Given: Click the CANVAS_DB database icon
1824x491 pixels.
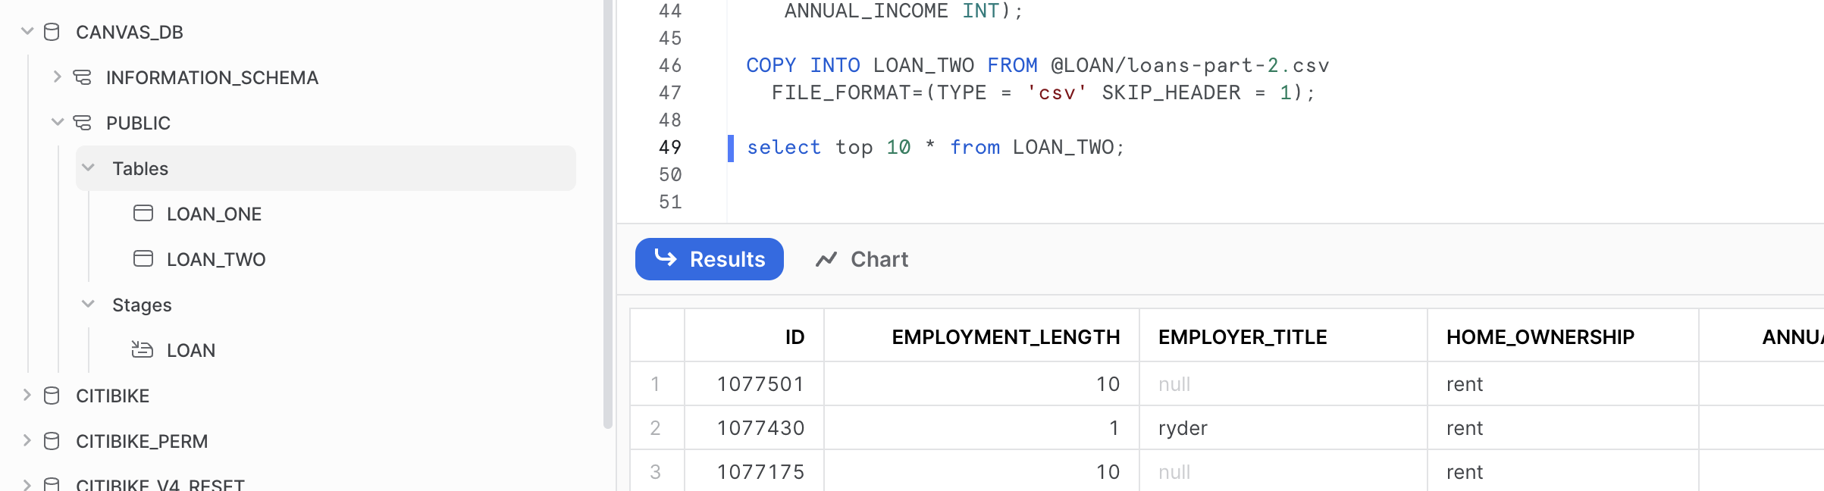Looking at the screenshot, I should pos(52,32).
